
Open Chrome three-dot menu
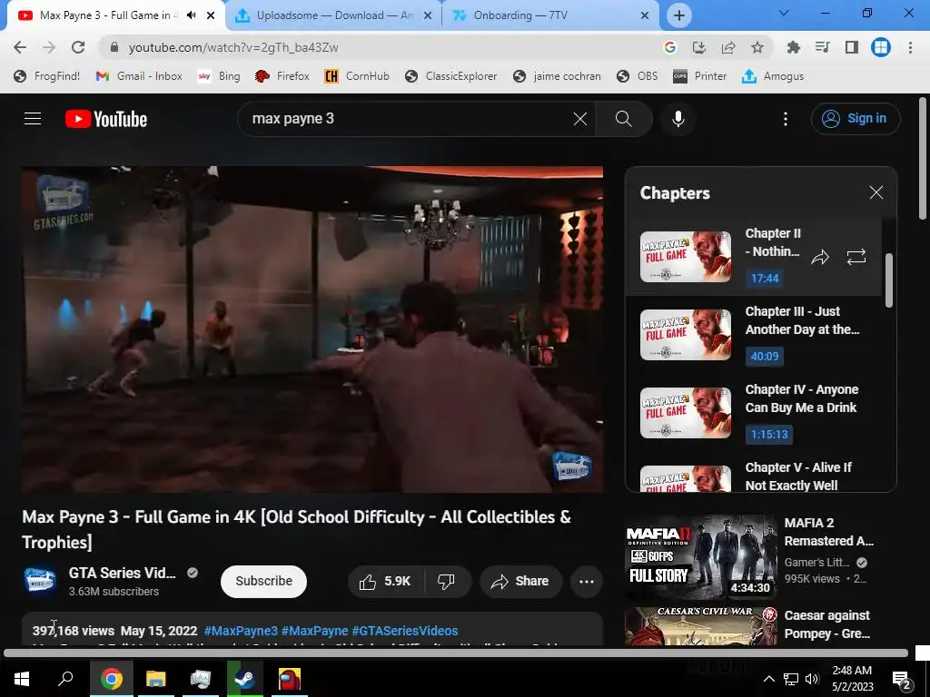(910, 47)
